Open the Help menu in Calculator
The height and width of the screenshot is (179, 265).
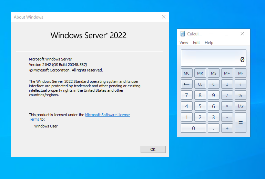tap(209, 43)
